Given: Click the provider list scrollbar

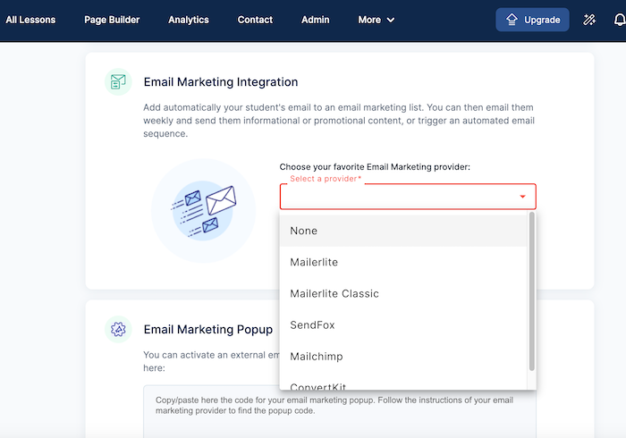Looking at the screenshot, I should (531, 291).
